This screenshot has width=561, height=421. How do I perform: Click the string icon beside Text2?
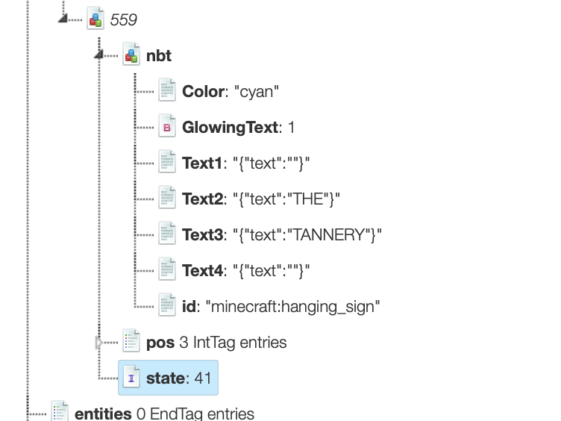tap(167, 199)
